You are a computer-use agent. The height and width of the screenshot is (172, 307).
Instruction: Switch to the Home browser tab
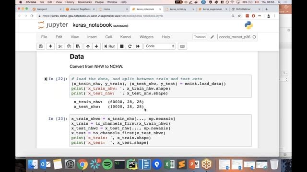pyautogui.click(x=113, y=9)
